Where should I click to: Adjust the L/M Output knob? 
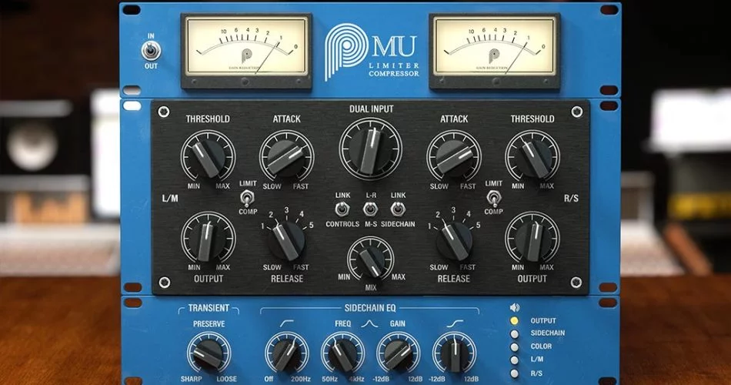pyautogui.click(x=208, y=239)
